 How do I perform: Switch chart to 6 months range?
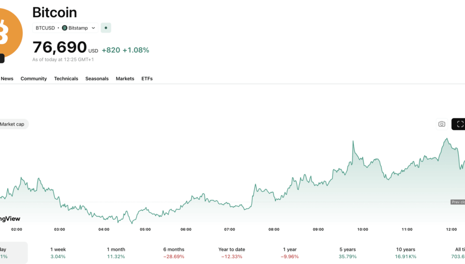[174, 253]
